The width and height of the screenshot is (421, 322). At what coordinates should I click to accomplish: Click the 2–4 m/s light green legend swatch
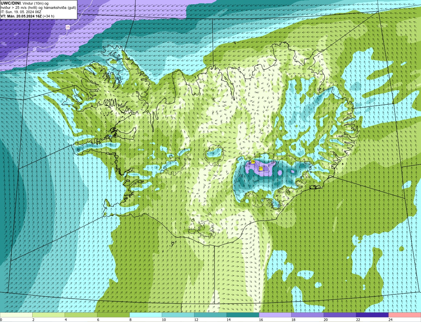coord(49,315)
